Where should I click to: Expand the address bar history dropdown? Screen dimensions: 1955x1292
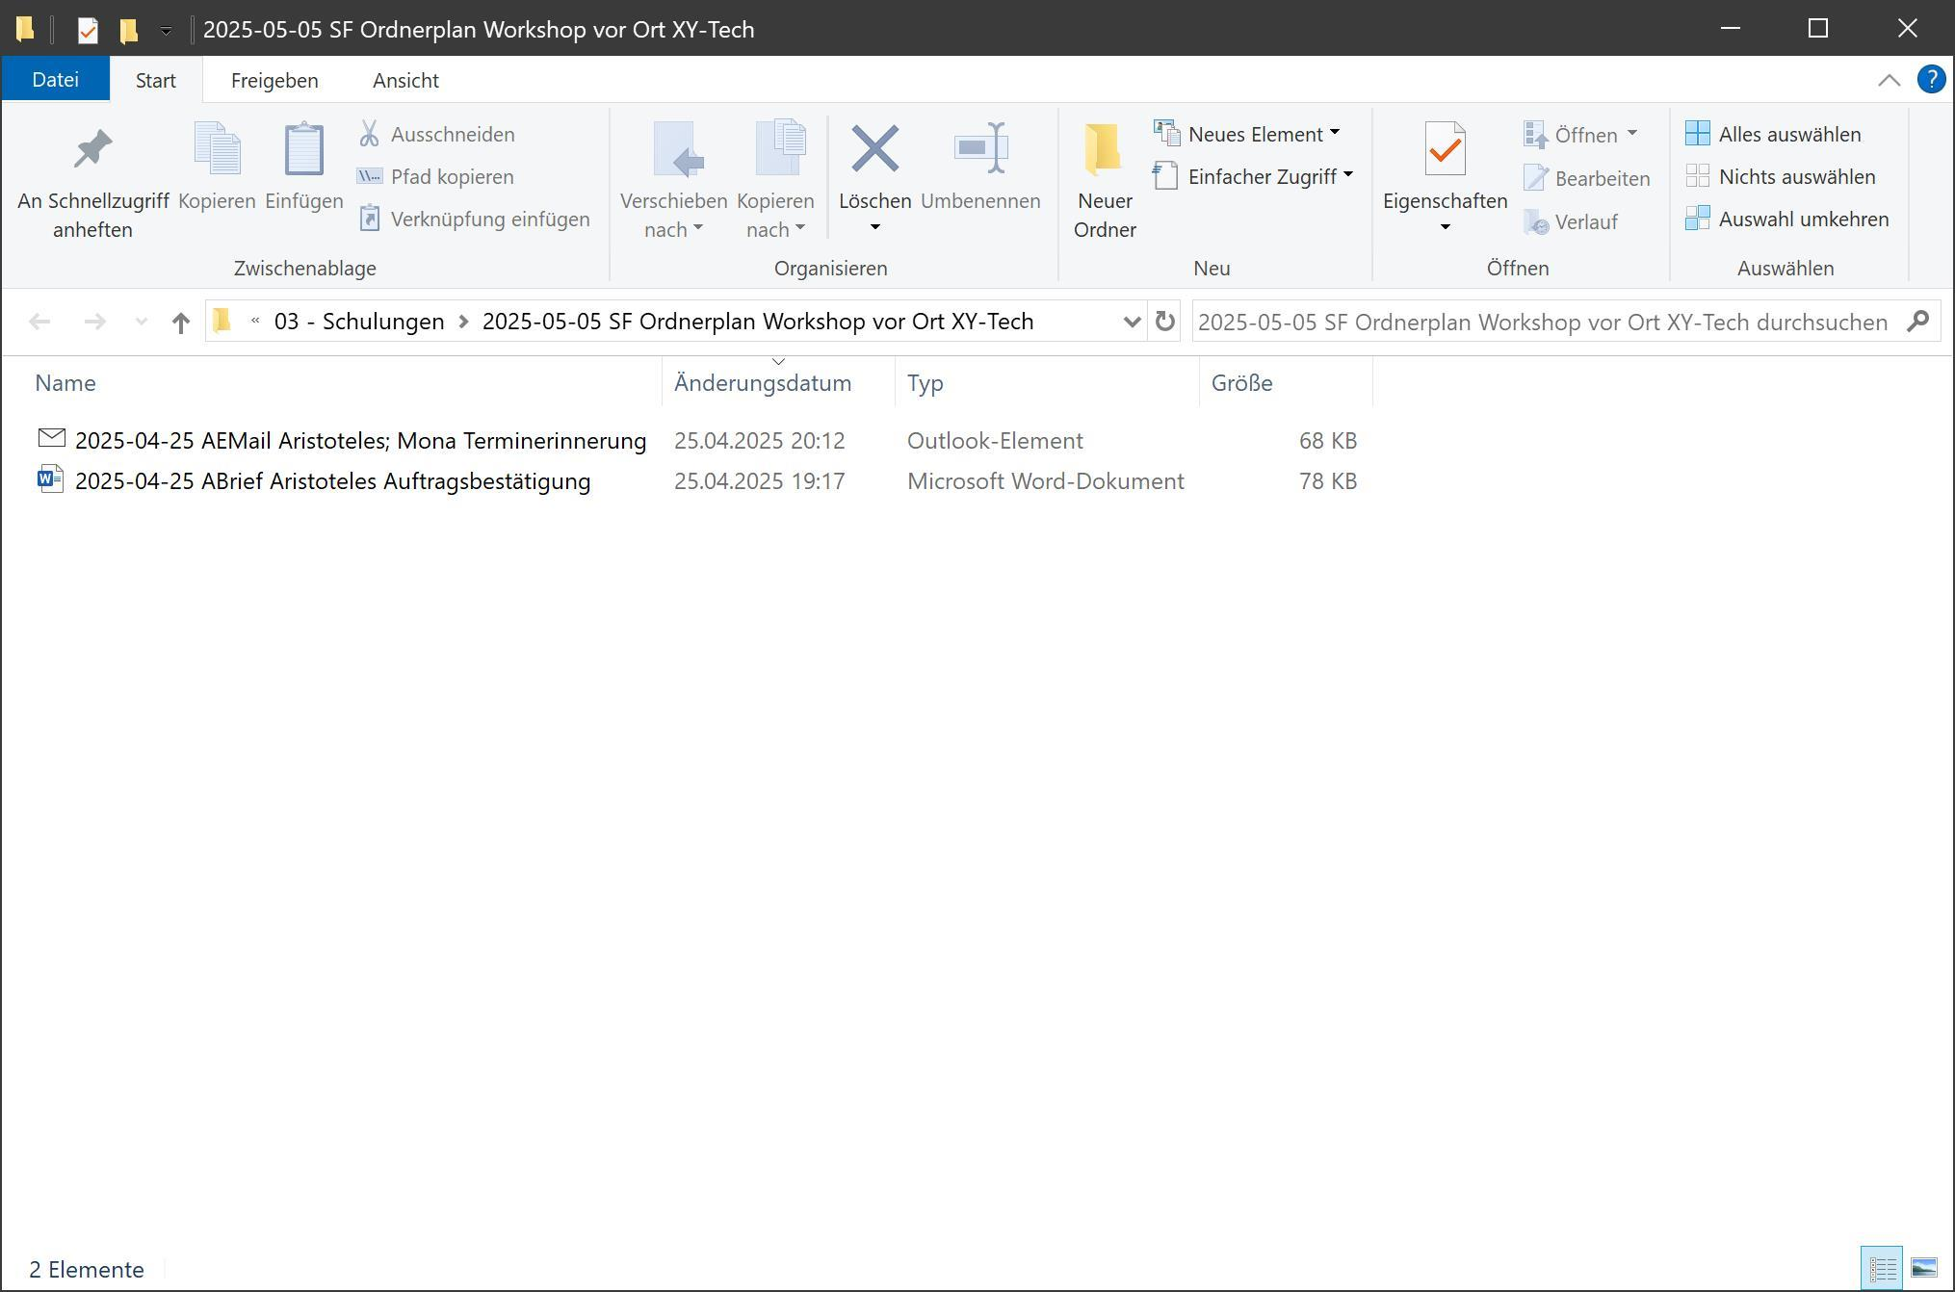click(x=1132, y=322)
